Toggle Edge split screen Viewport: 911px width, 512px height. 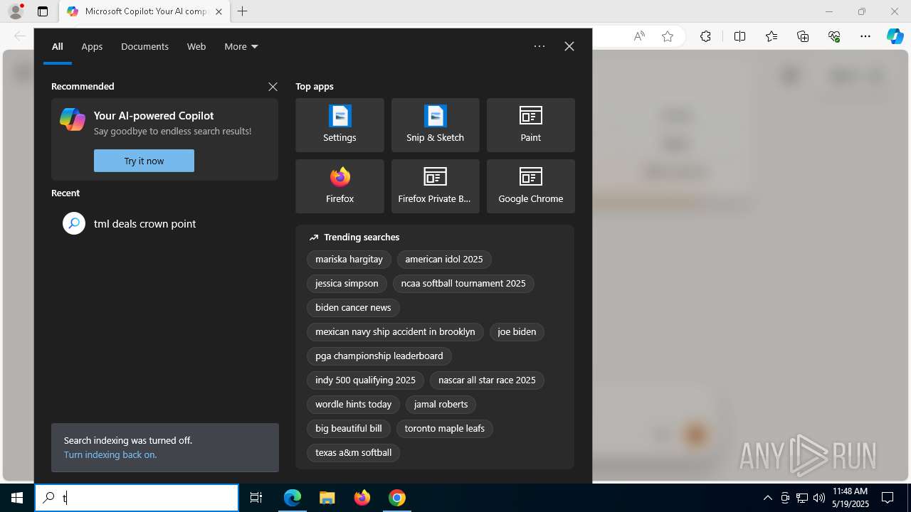pyautogui.click(x=739, y=36)
